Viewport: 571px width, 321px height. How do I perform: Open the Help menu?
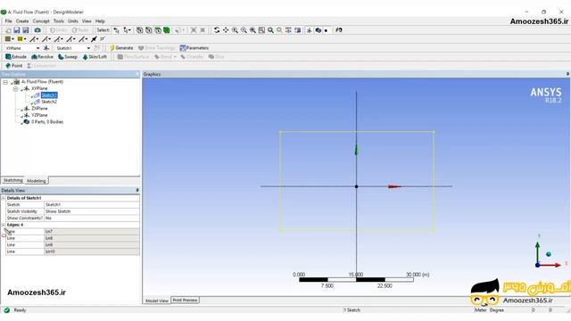point(100,21)
